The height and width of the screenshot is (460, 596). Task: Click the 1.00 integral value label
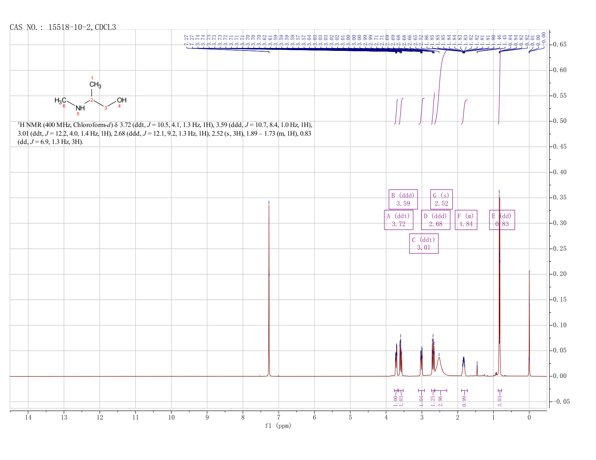pyautogui.click(x=396, y=401)
